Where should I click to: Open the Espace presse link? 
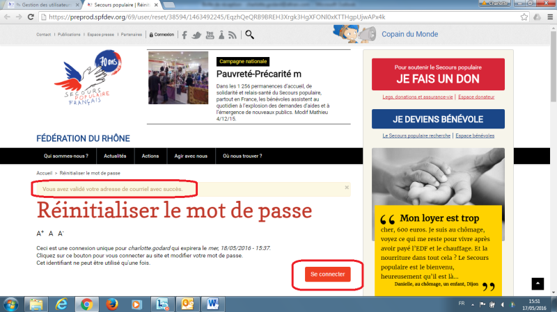click(101, 34)
